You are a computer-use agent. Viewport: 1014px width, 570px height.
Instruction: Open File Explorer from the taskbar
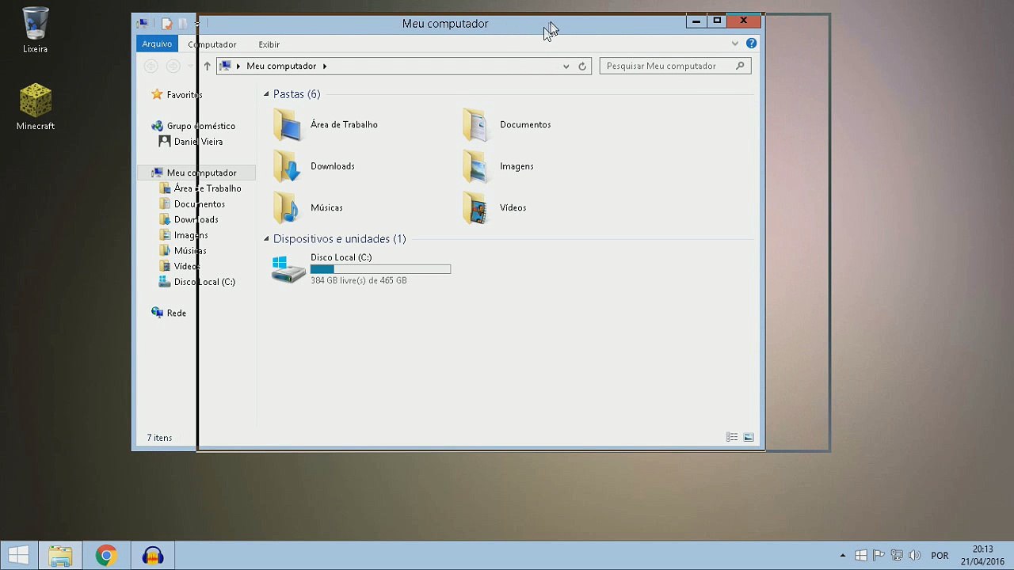coord(60,556)
